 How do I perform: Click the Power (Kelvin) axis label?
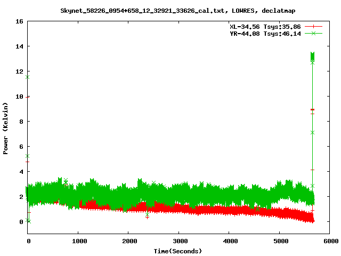5,129
